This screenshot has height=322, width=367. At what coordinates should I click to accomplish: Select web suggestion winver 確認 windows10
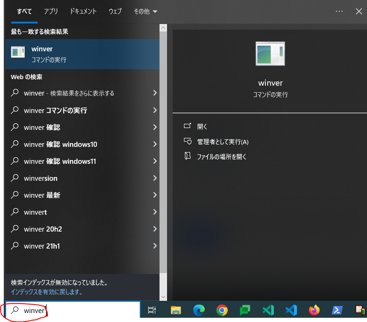(82, 144)
